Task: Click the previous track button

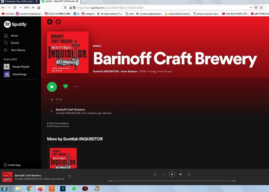Action: click(x=163, y=174)
